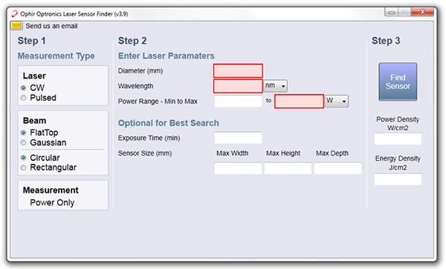Viewport: 446px width, 269px height.
Task: Choose the Gaussian beam profile
Action: [24, 142]
